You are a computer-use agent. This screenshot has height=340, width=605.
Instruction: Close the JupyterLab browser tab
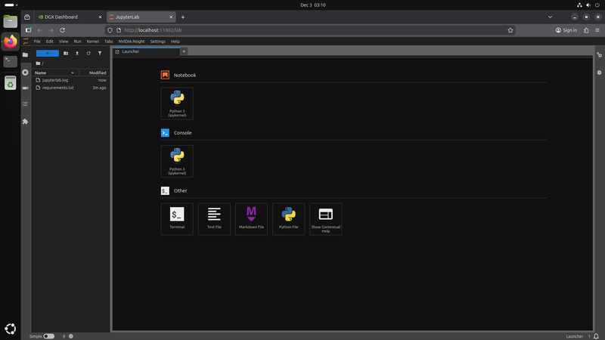point(171,17)
